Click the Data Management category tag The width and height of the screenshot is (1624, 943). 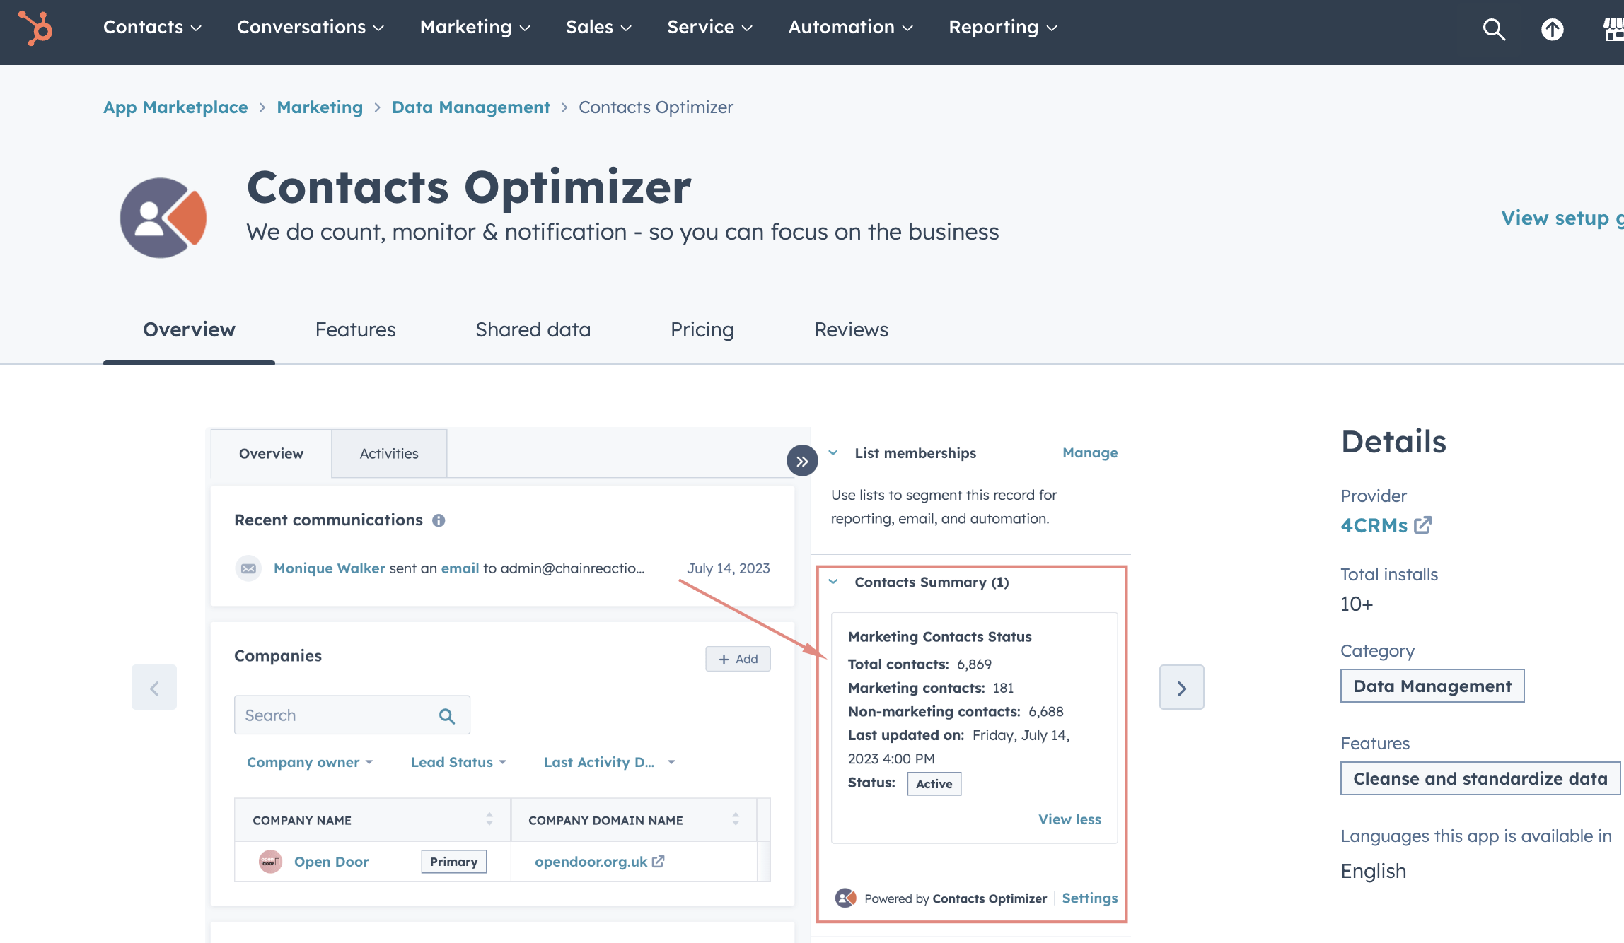point(1432,686)
